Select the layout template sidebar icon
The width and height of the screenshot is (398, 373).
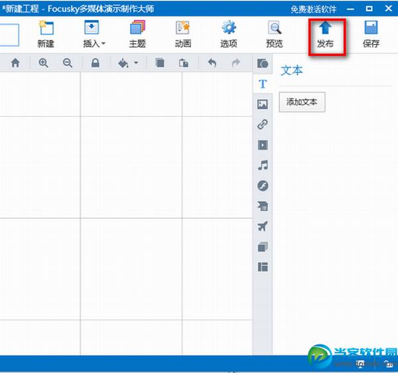pos(263,267)
